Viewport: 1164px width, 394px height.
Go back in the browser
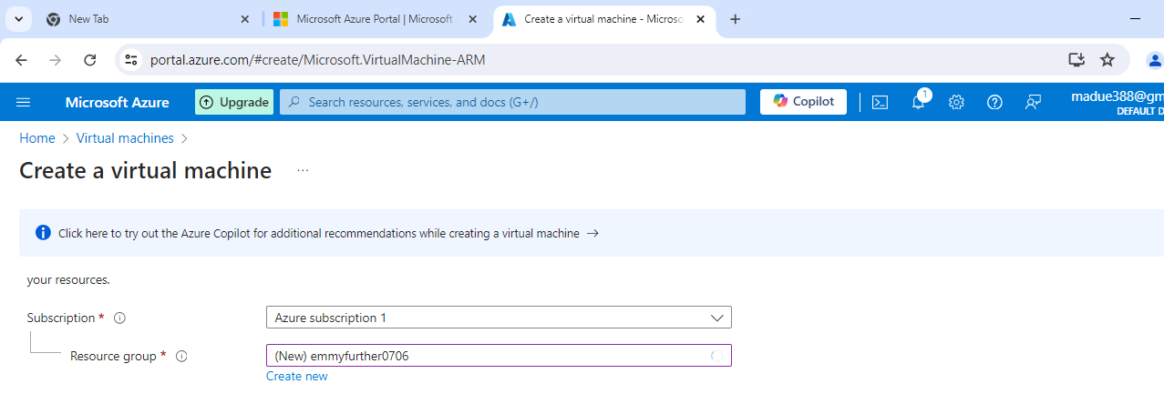pyautogui.click(x=21, y=60)
